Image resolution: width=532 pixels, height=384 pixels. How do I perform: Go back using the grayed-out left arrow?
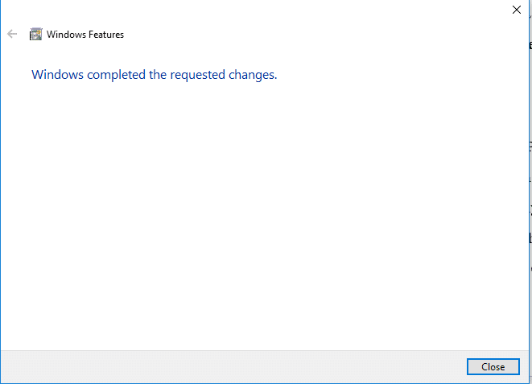pyautogui.click(x=12, y=34)
